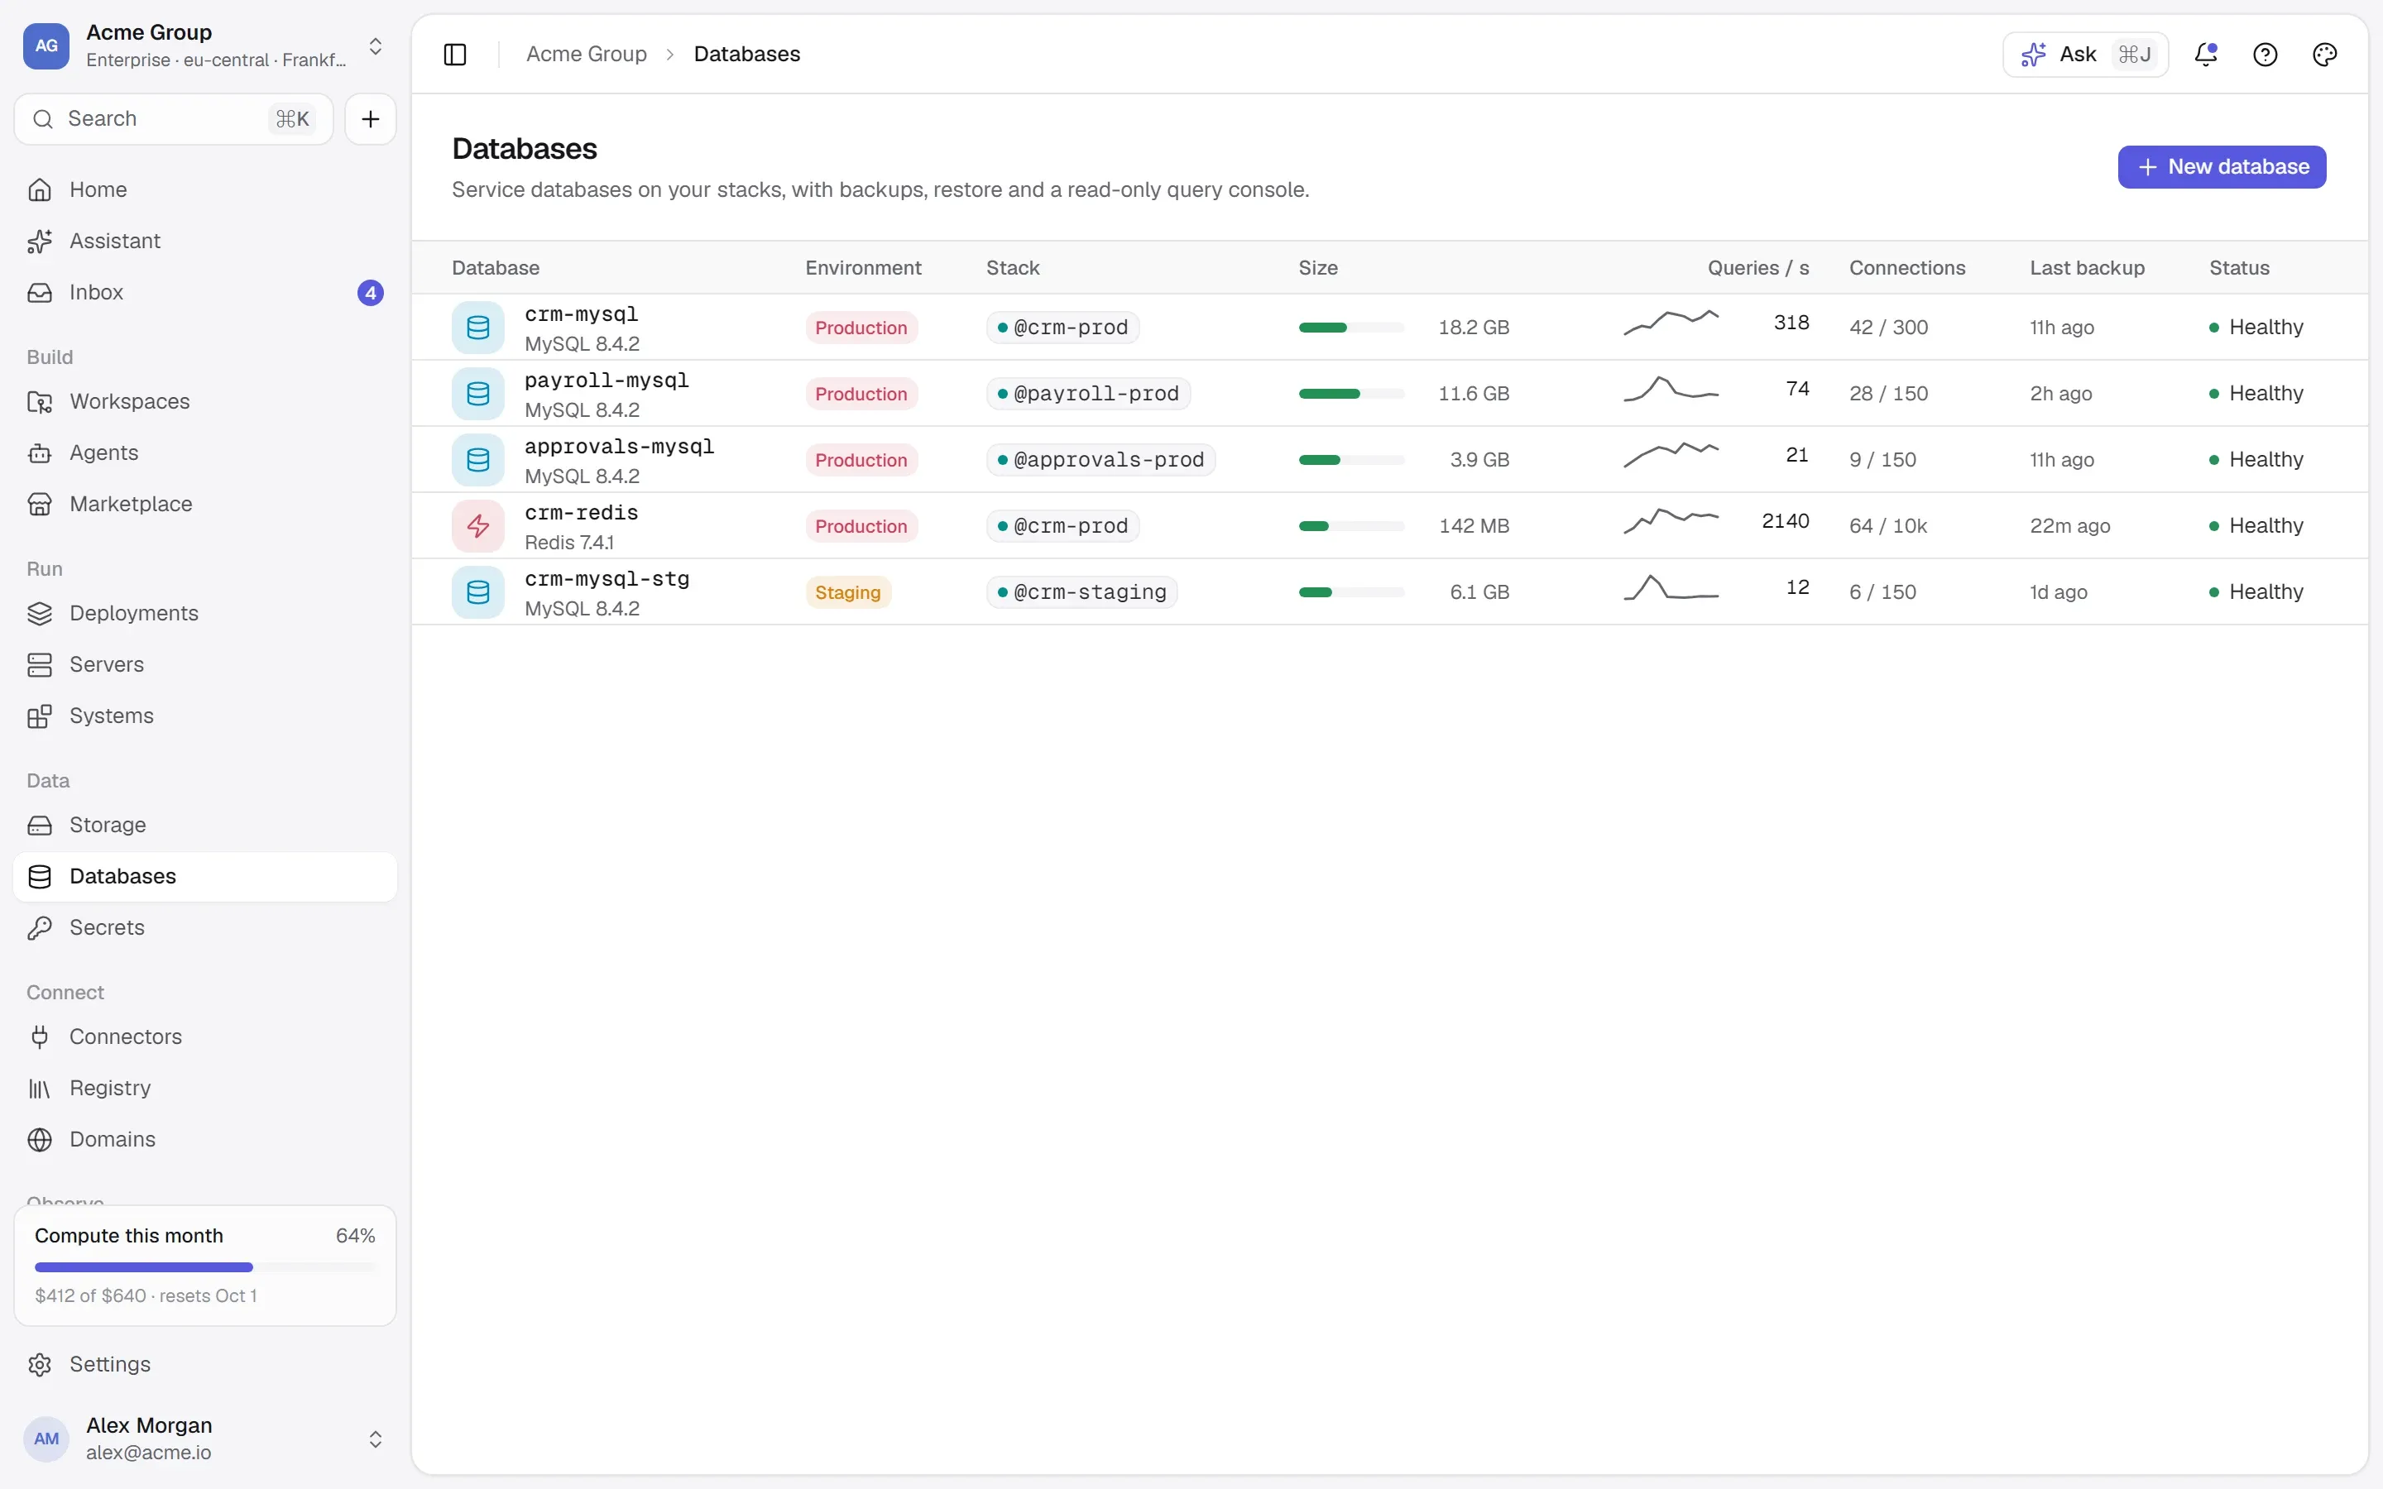Open Storage page

click(x=205, y=824)
